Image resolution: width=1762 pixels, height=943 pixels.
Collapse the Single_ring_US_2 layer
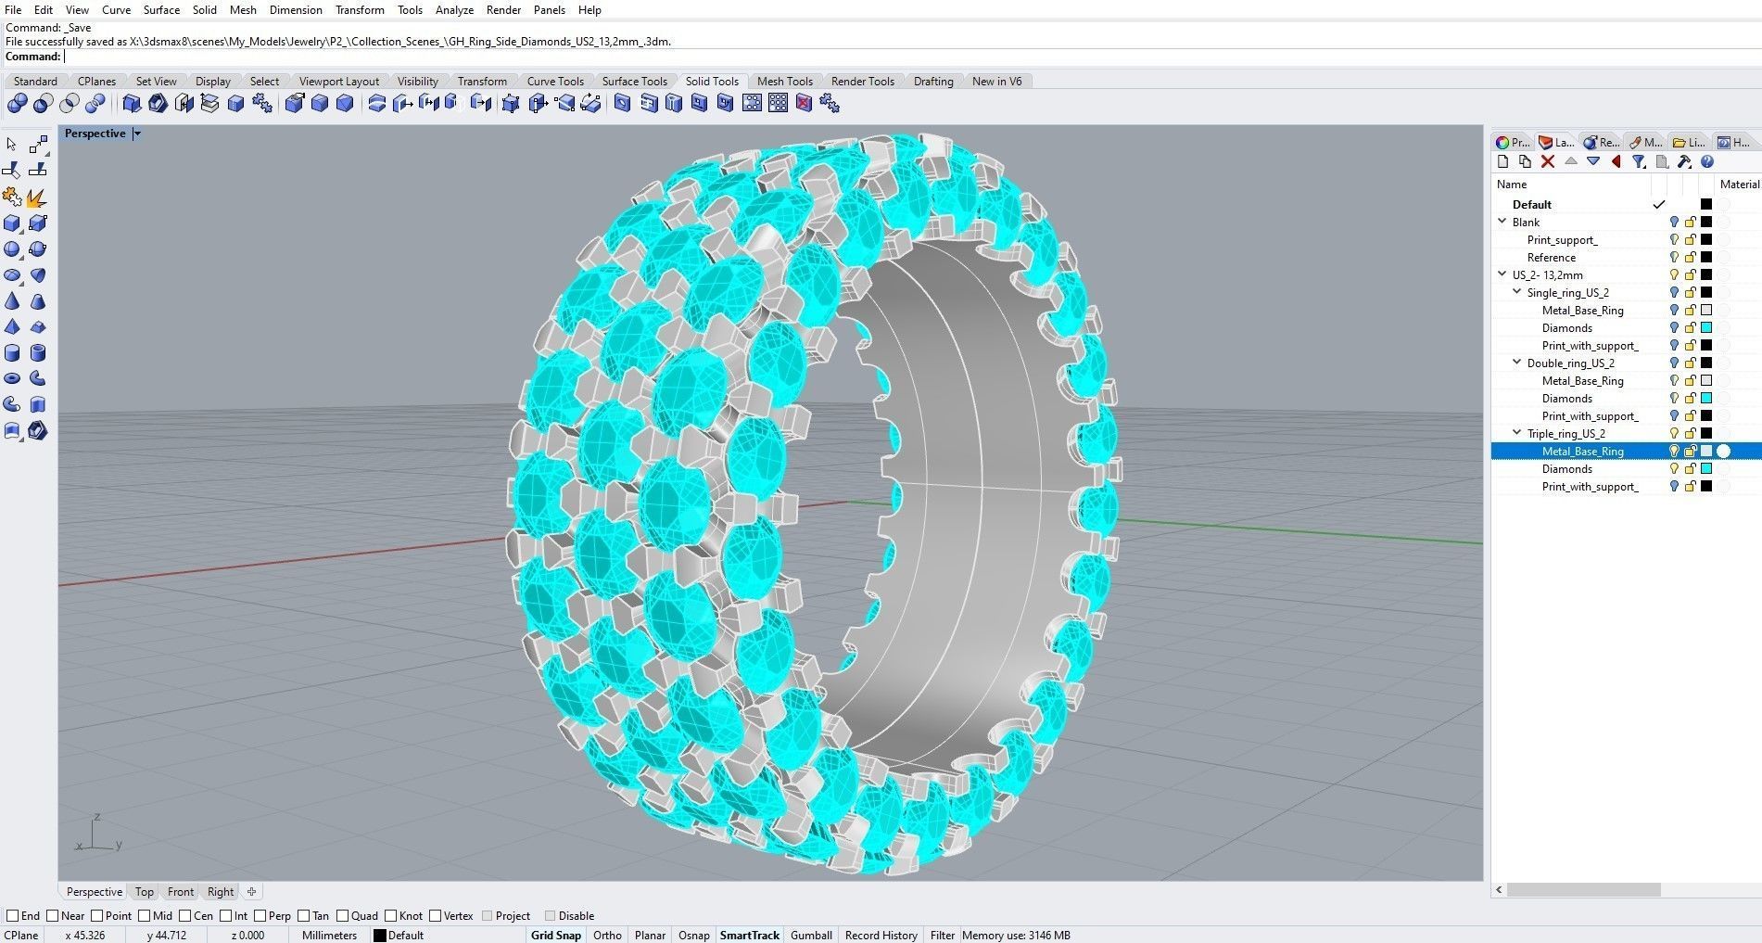pos(1517,292)
